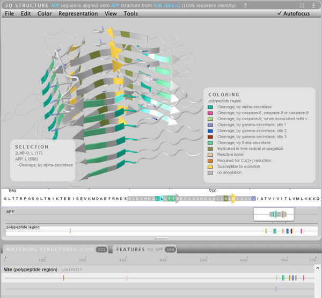Viewport: 322px width, 298px height.
Task: Click the alpha-secretase cleavage color swatch
Action: click(211, 107)
